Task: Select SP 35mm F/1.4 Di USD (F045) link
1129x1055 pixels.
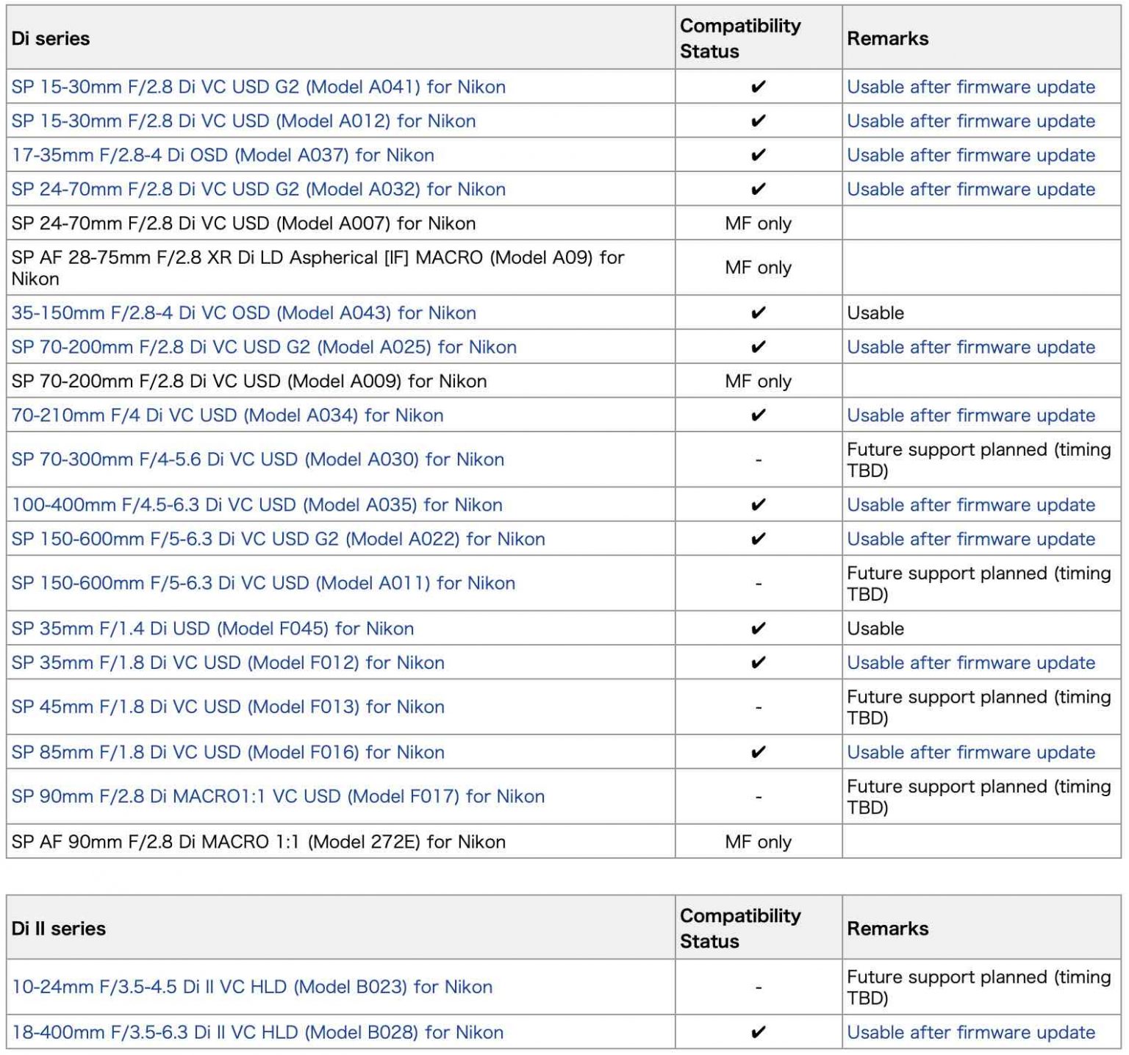Action: (x=212, y=628)
